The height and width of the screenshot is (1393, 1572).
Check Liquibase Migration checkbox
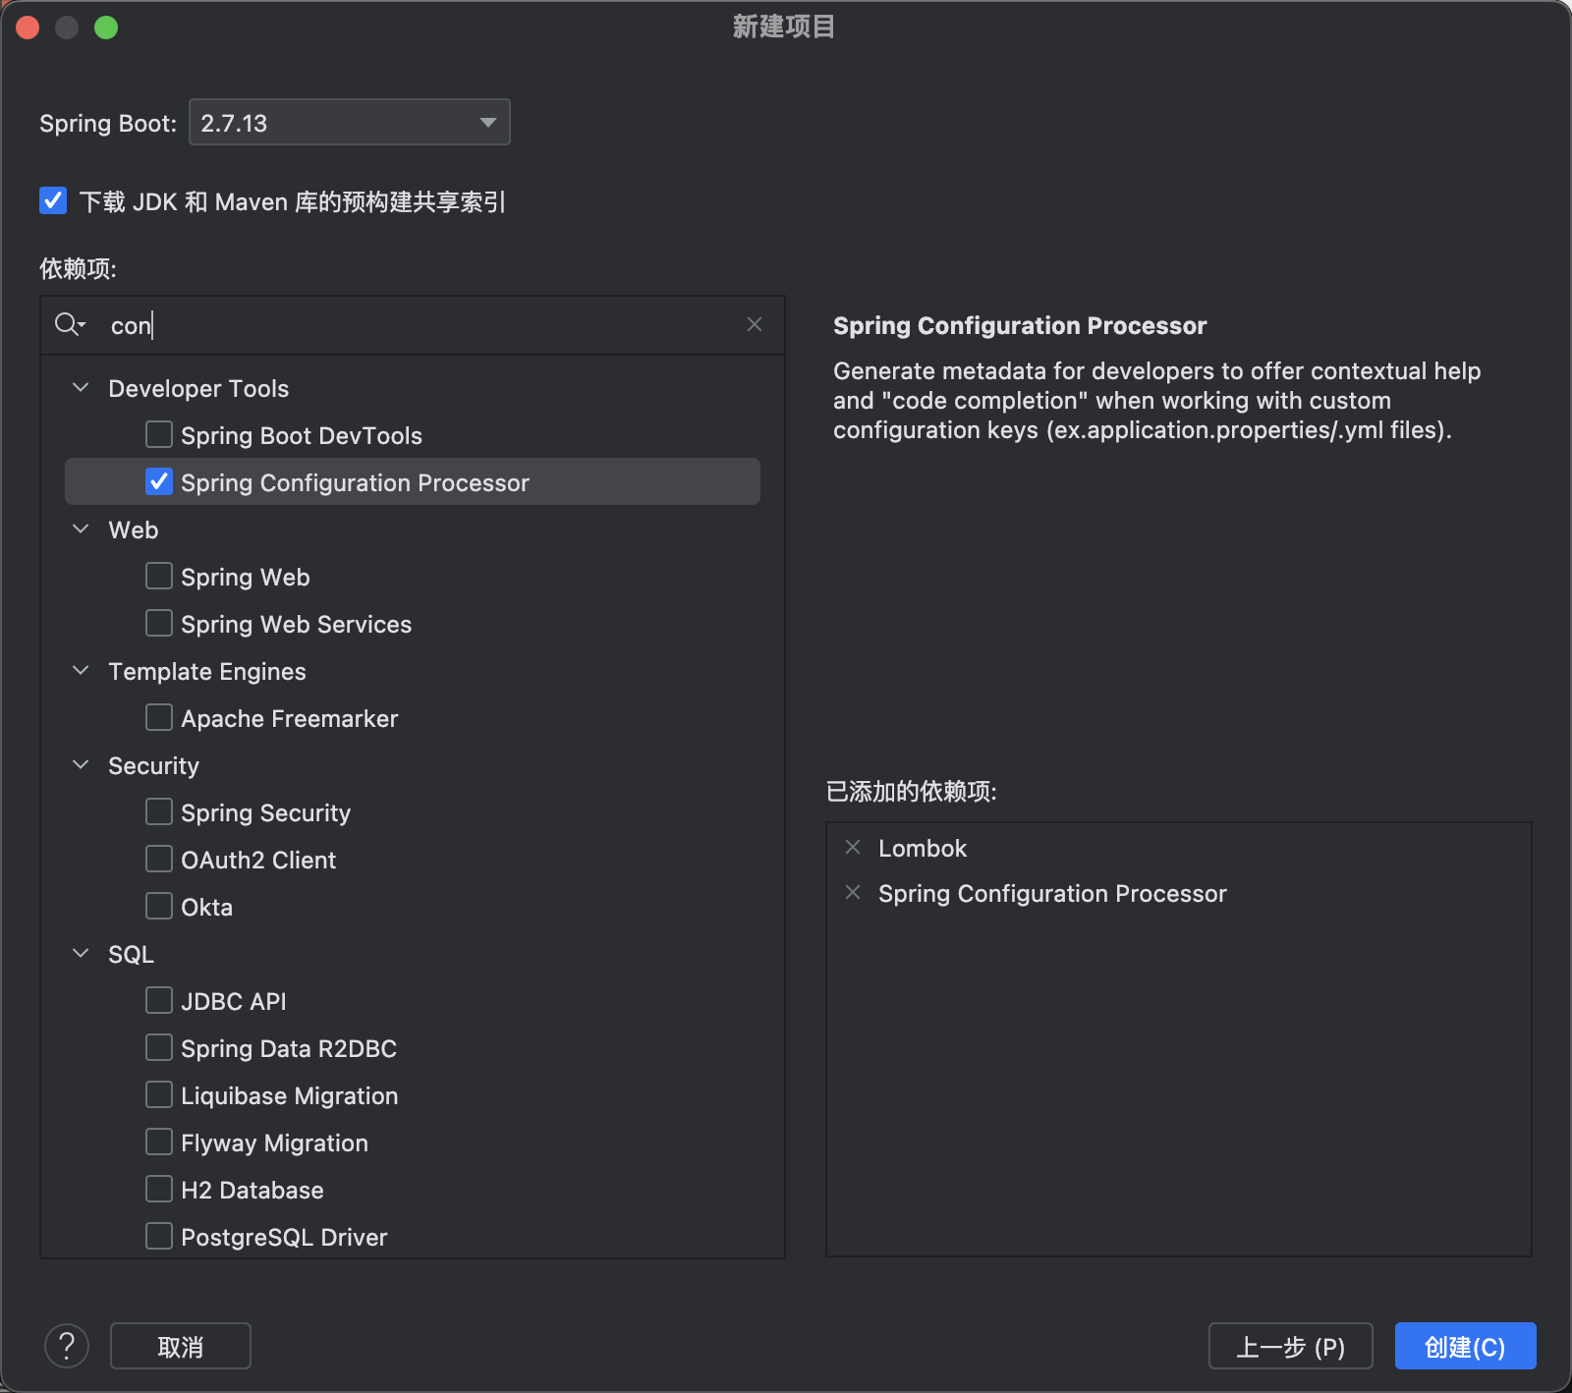point(159,1094)
